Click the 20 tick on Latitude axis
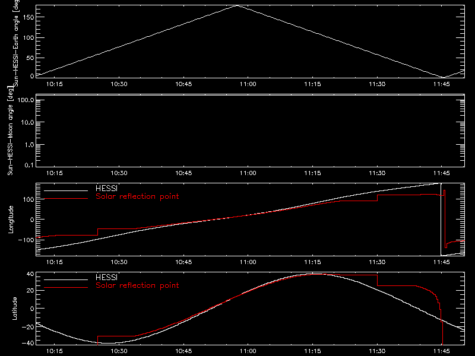 30,291
